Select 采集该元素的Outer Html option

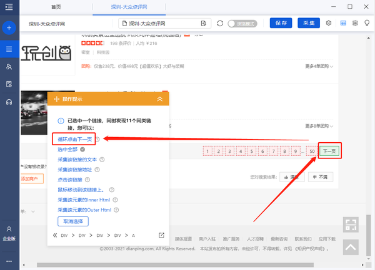tap(84, 210)
